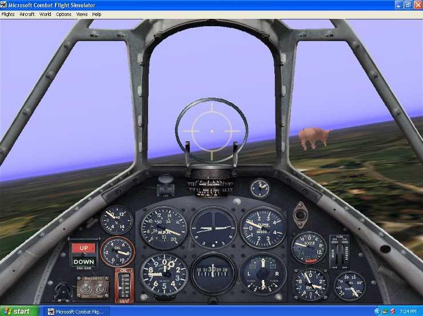The height and width of the screenshot is (316, 423).
Task: Click the pink pig on the horizon
Action: point(314,138)
